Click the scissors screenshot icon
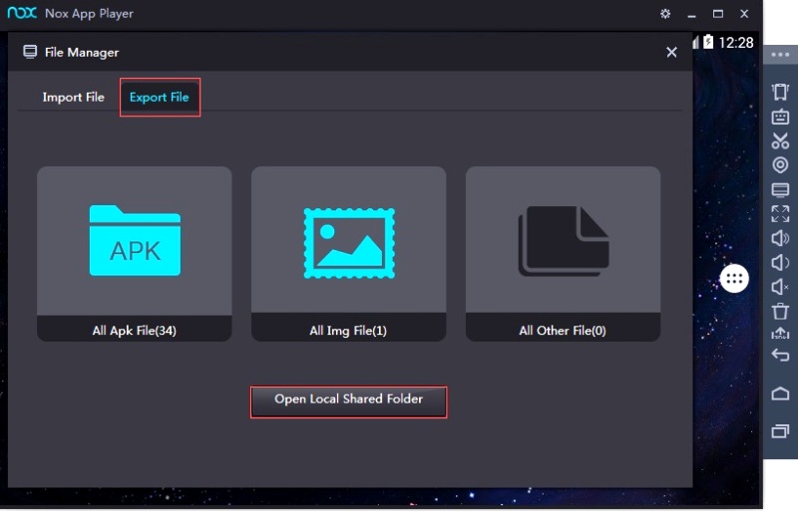The height and width of the screenshot is (511, 798). tap(780, 140)
